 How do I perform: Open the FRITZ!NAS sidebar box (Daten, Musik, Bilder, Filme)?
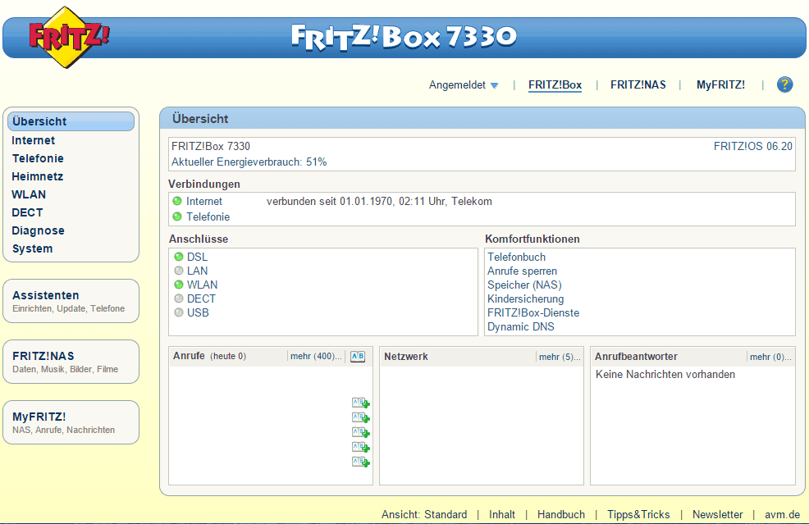71,362
